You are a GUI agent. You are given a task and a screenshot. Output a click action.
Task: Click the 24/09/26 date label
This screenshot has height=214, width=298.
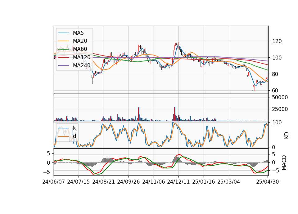point(128,182)
